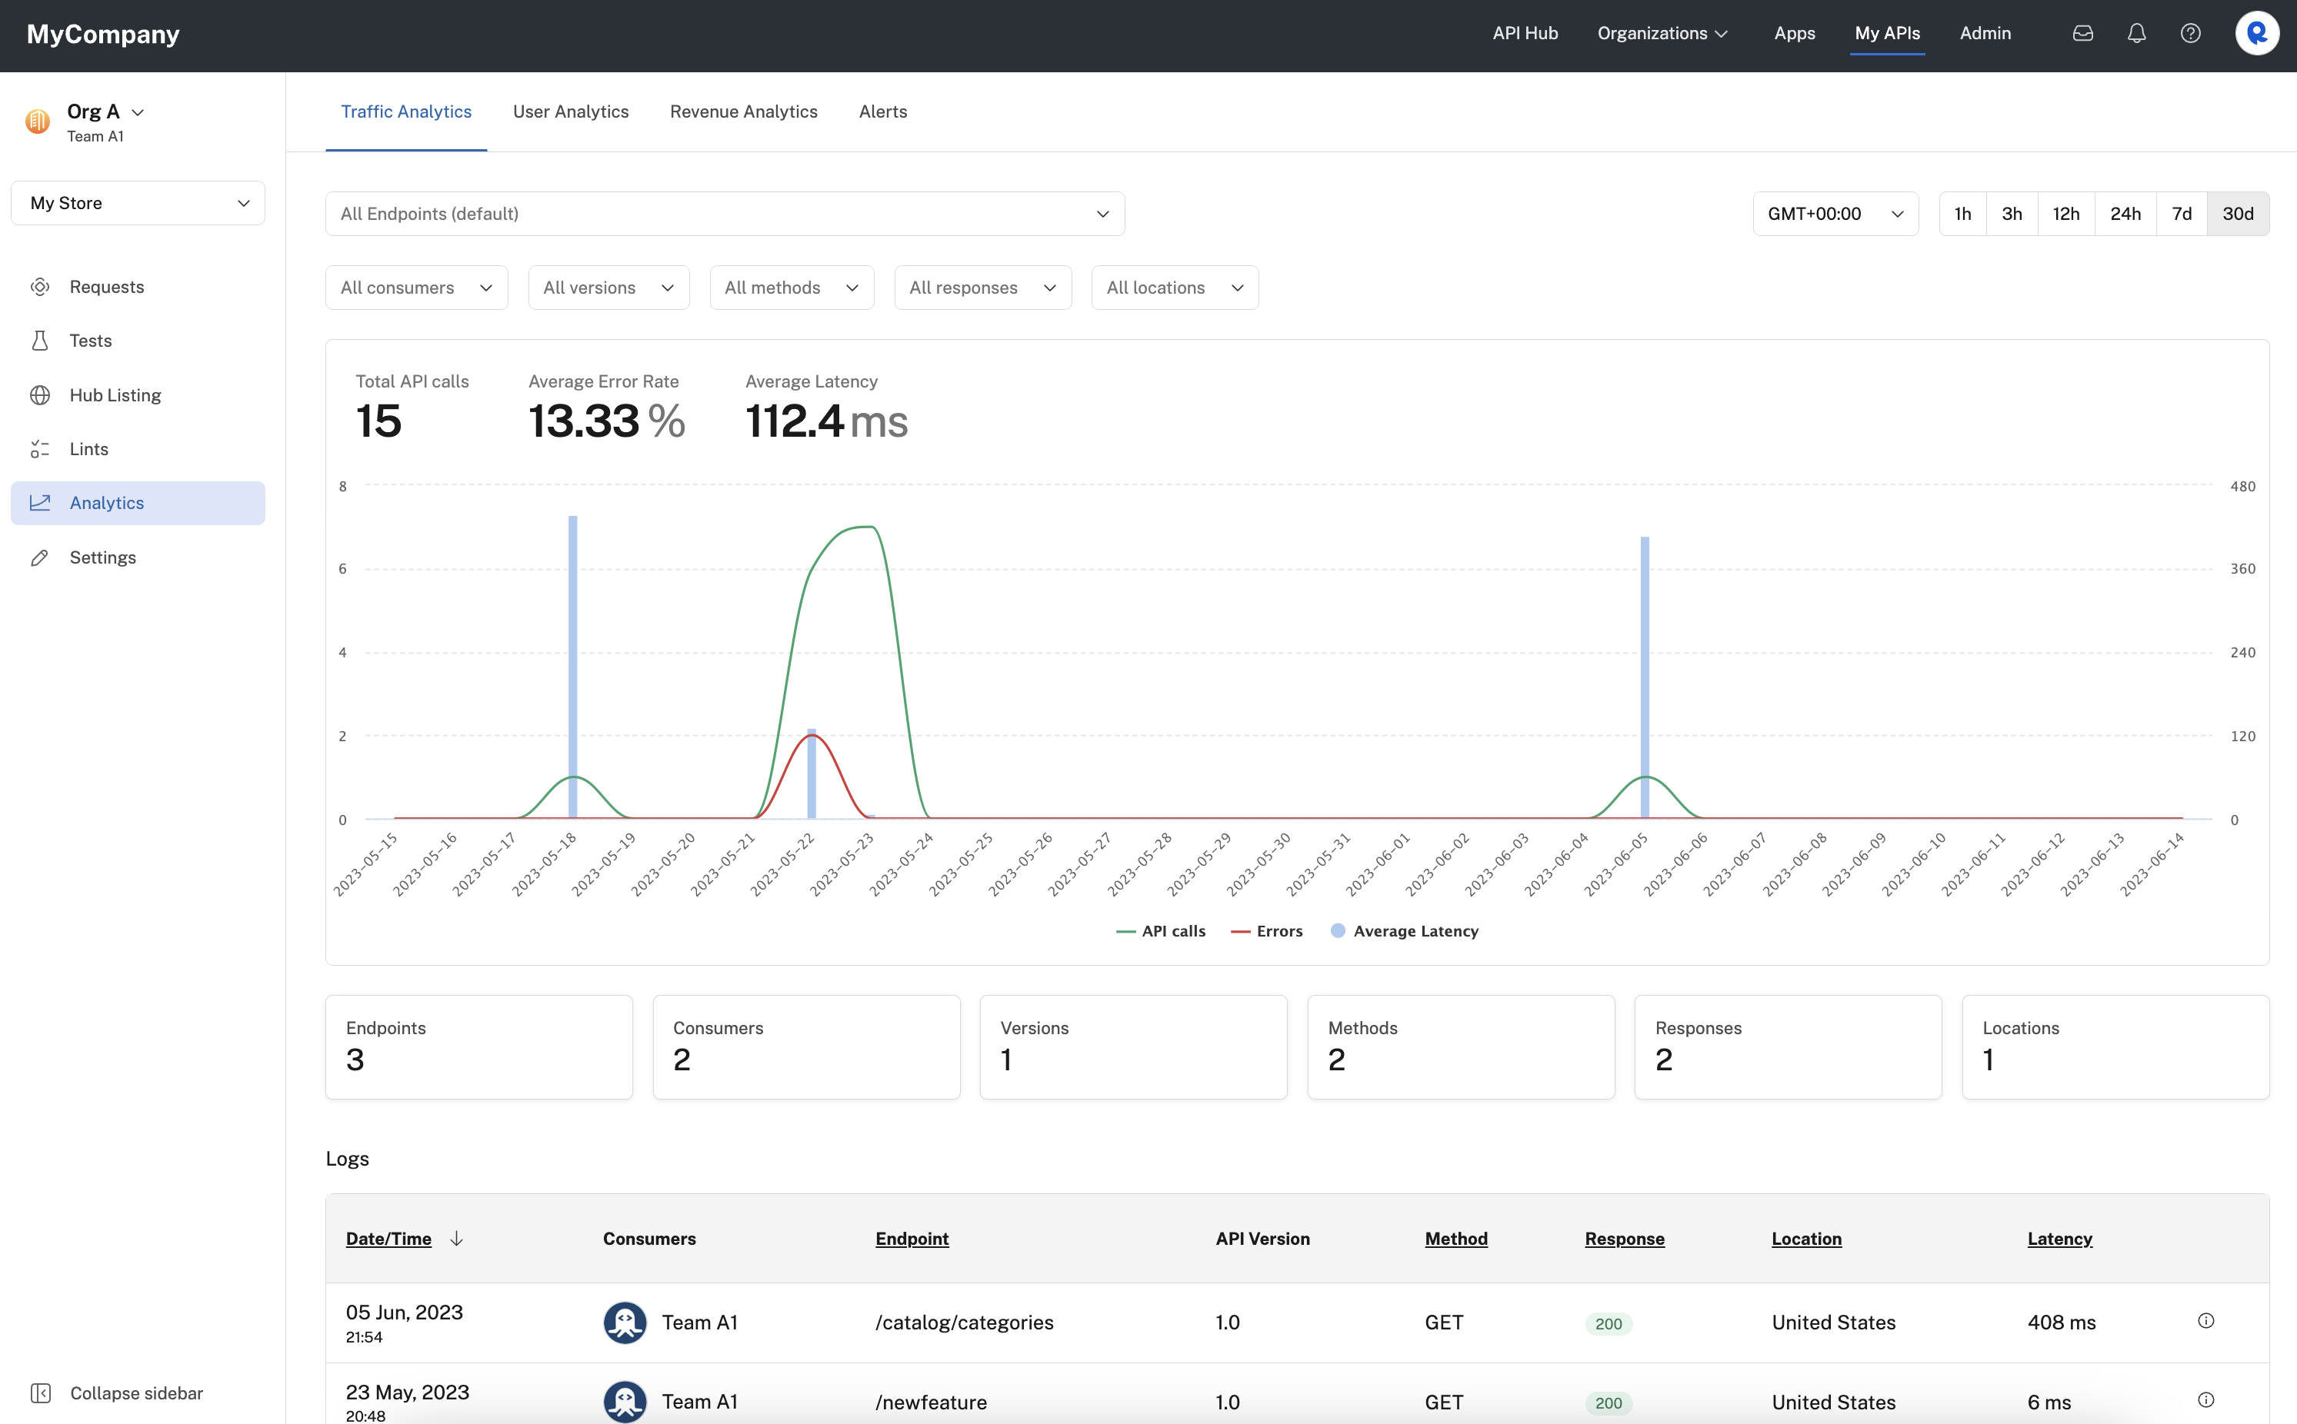Click the Consumers summary card
The height and width of the screenshot is (1424, 2297).
tap(806, 1046)
